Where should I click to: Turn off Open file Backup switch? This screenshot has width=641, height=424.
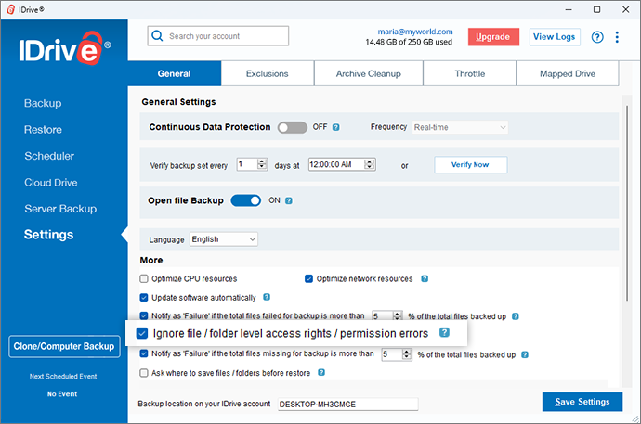(x=245, y=200)
